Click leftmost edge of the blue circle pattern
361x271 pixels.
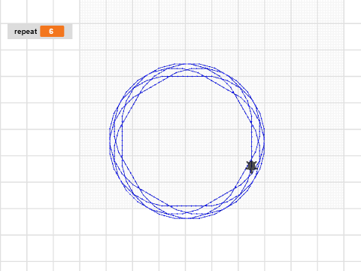[x=110, y=141]
